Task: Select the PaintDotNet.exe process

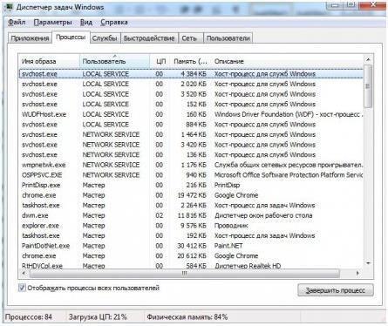Action: (x=191, y=246)
